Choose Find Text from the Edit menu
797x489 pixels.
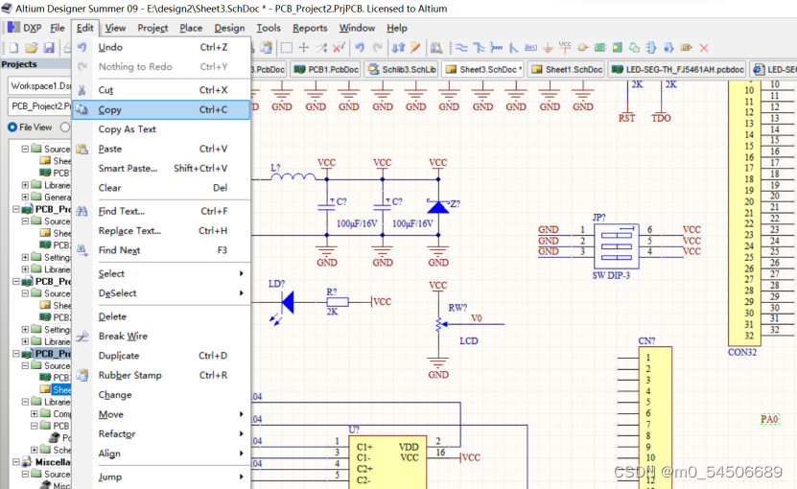[x=162, y=211]
